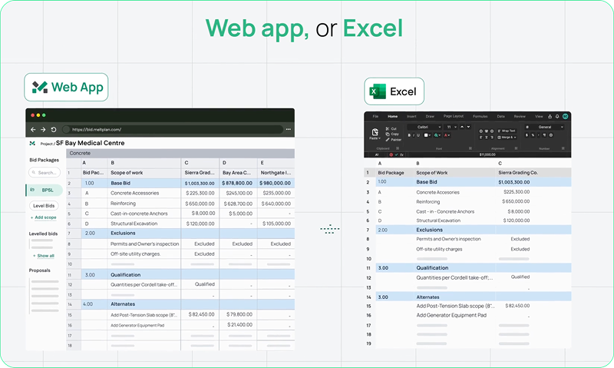Viewport: 614px width, 368px height.
Task: Switch to the Excel Data tab
Action: tap(501, 117)
